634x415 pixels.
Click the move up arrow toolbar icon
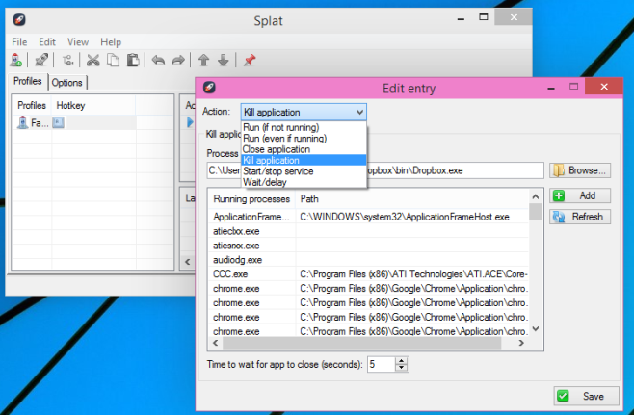tap(203, 61)
